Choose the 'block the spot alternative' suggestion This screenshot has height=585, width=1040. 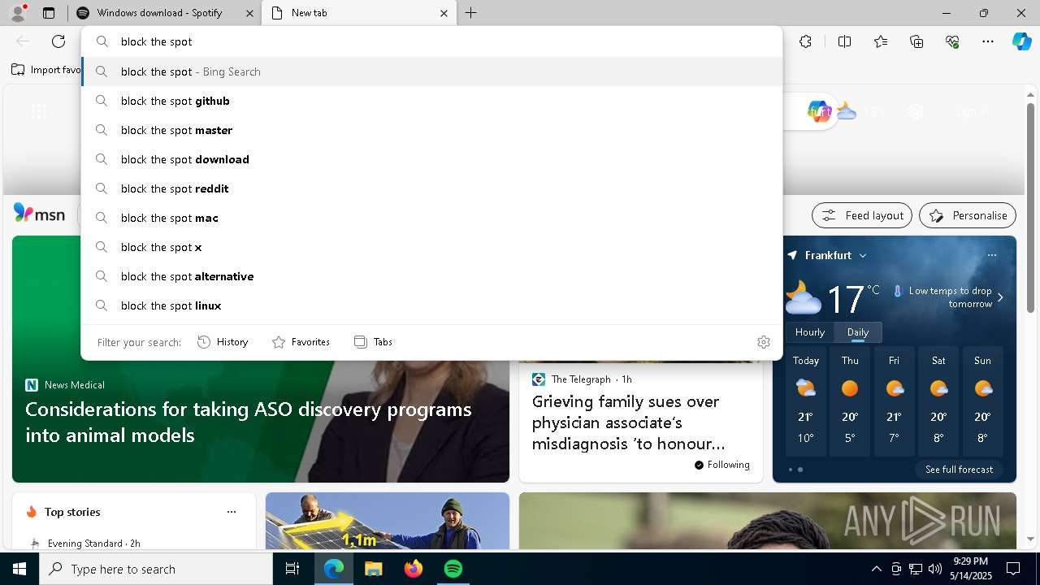[x=431, y=276]
